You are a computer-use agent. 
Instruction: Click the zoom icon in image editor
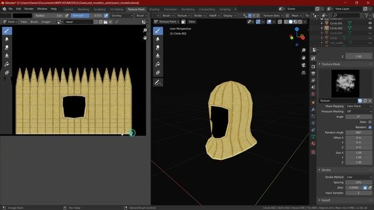click(145, 30)
